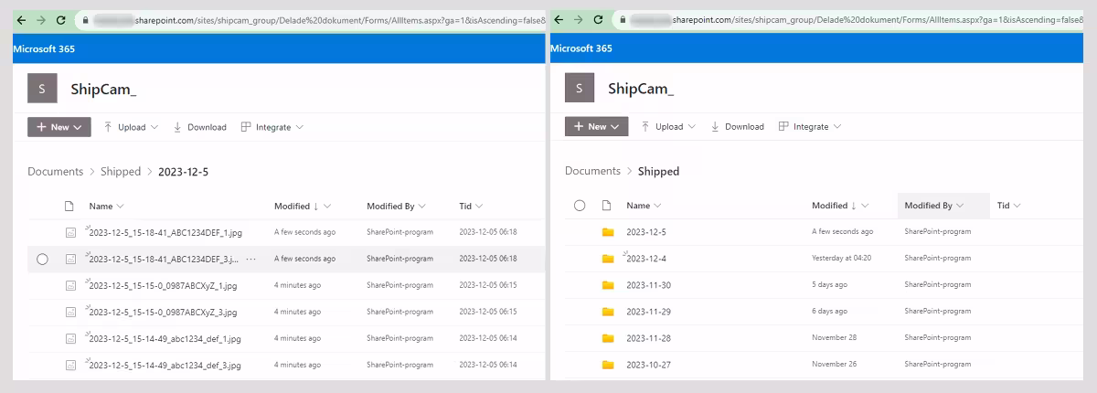Viewport: 1097px width, 393px height.
Task: Open folder named 2023-10-27
Action: pyautogui.click(x=648, y=365)
